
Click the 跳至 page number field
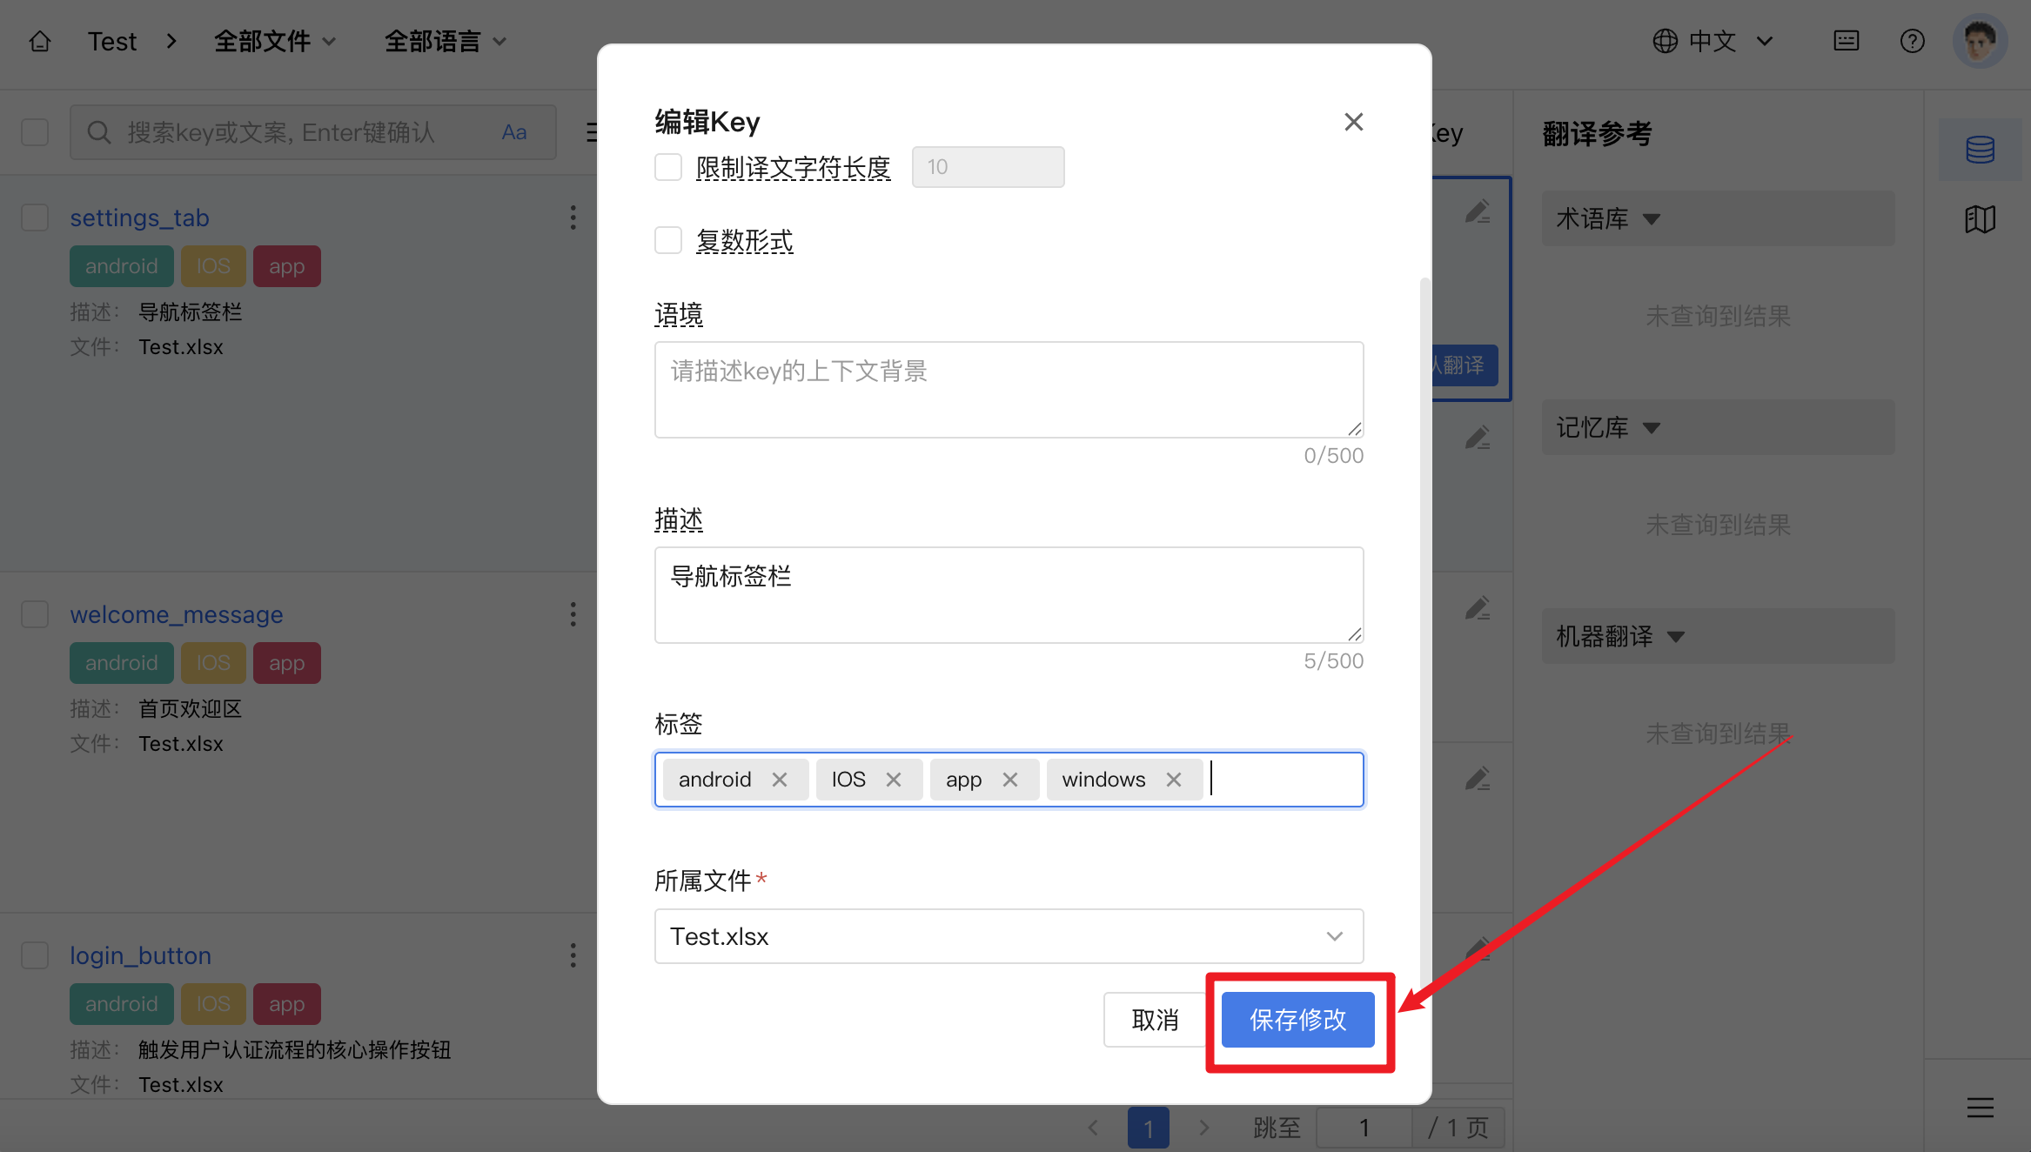point(1364,1129)
